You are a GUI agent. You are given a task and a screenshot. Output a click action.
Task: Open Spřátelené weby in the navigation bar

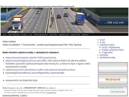(64, 35)
